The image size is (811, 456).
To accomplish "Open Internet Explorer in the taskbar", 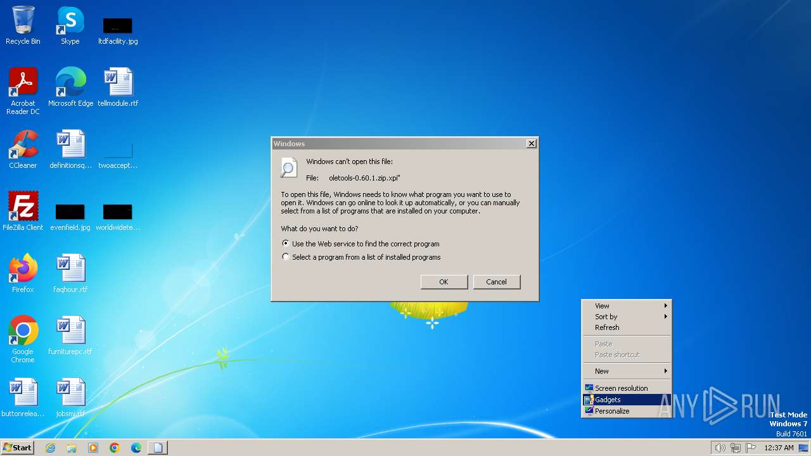I will point(50,448).
